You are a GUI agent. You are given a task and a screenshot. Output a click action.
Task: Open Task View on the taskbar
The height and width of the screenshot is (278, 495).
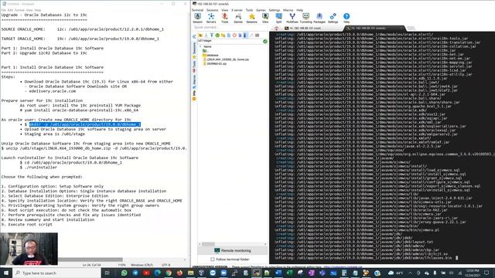click(x=108, y=273)
